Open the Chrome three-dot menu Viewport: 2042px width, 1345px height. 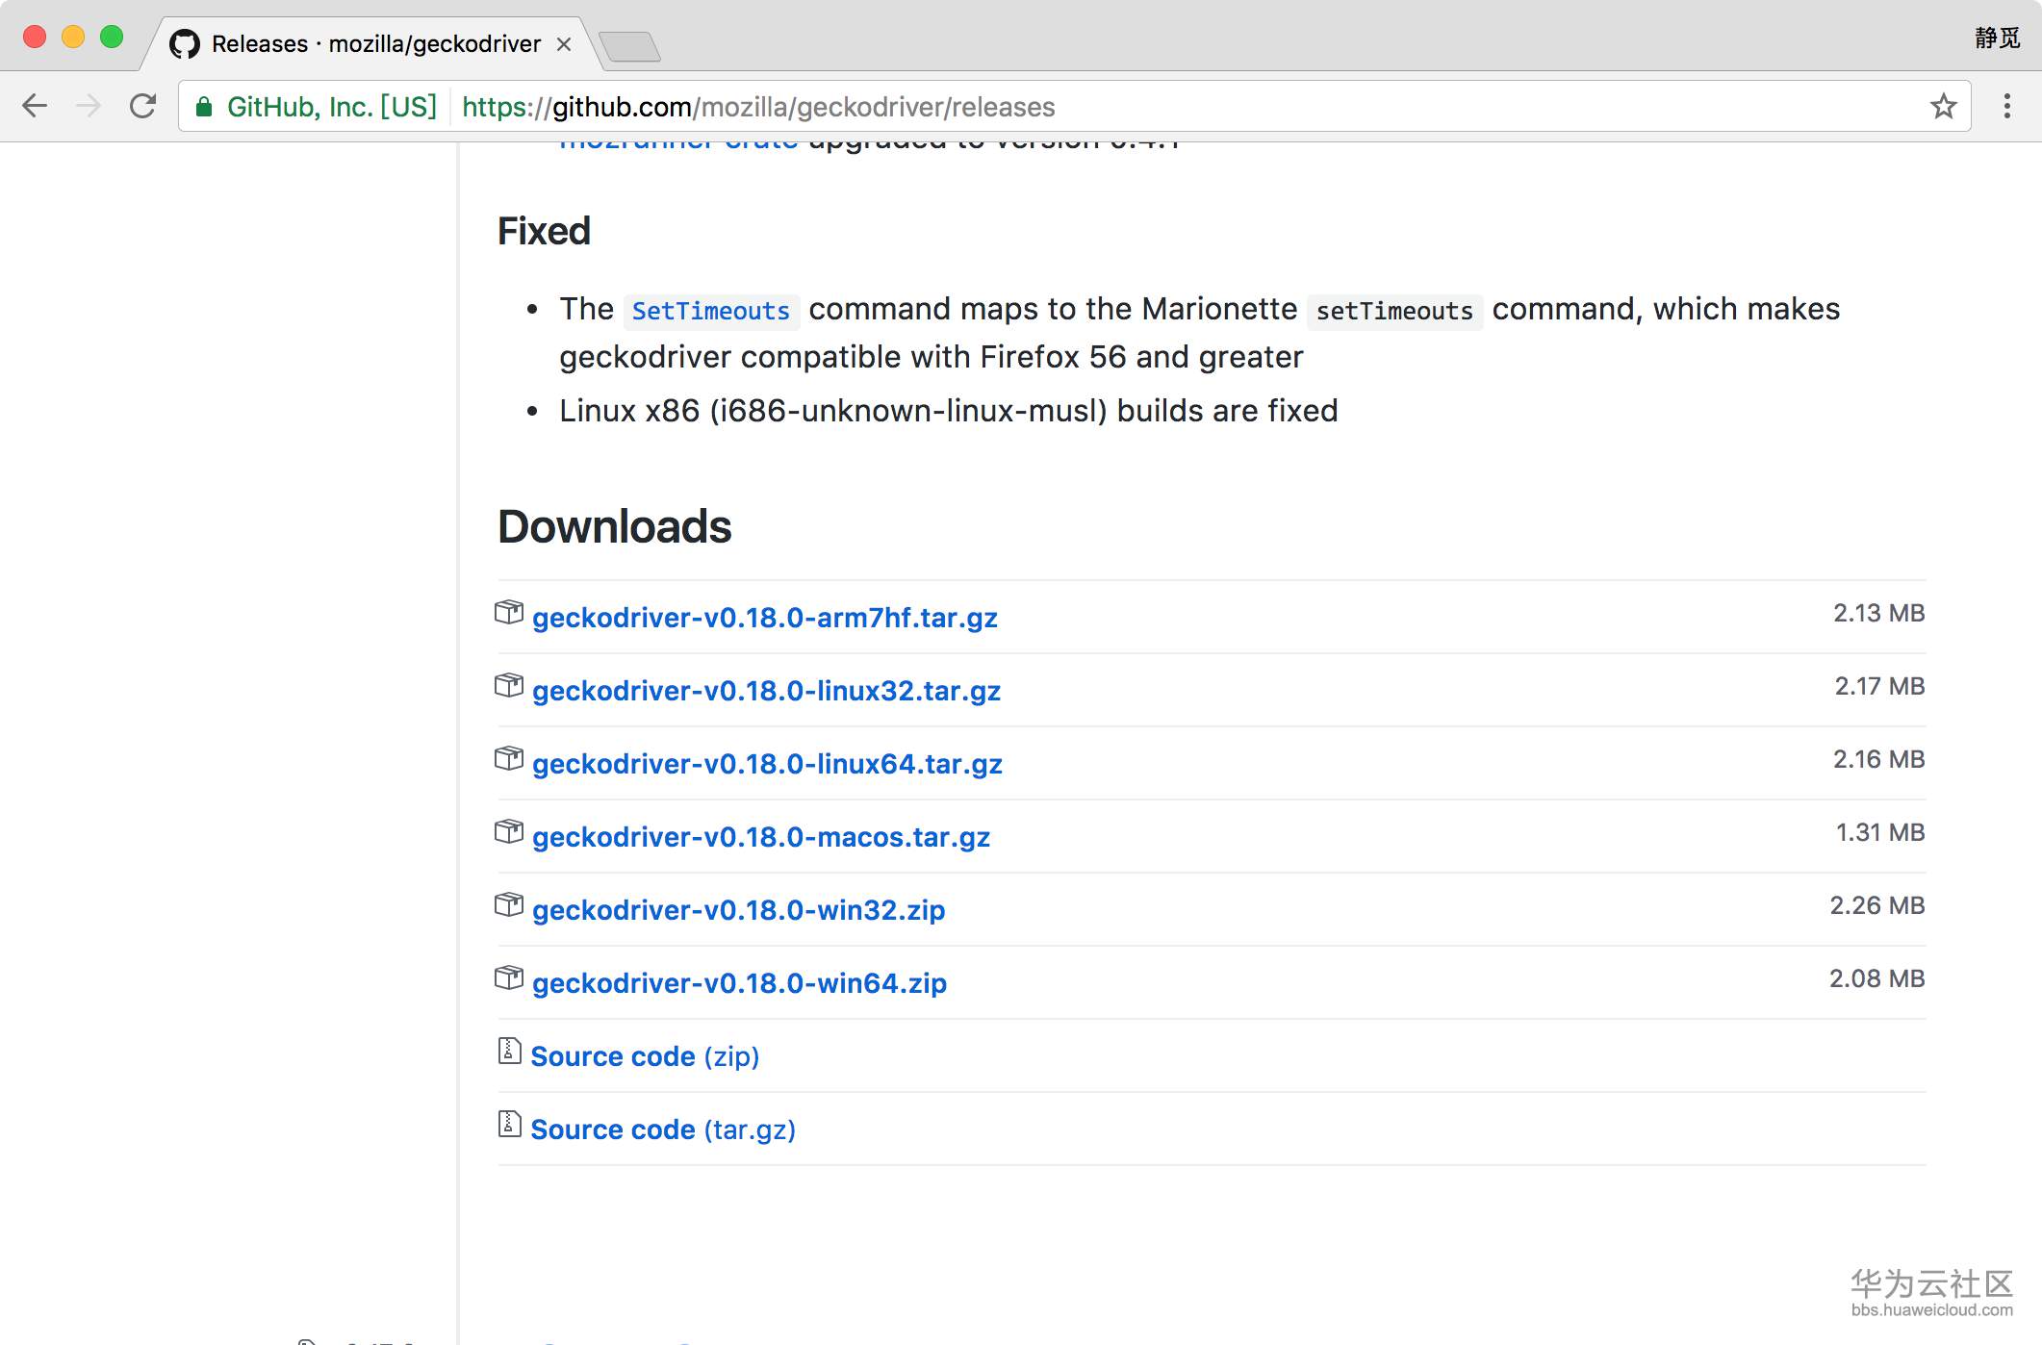[x=2006, y=106]
